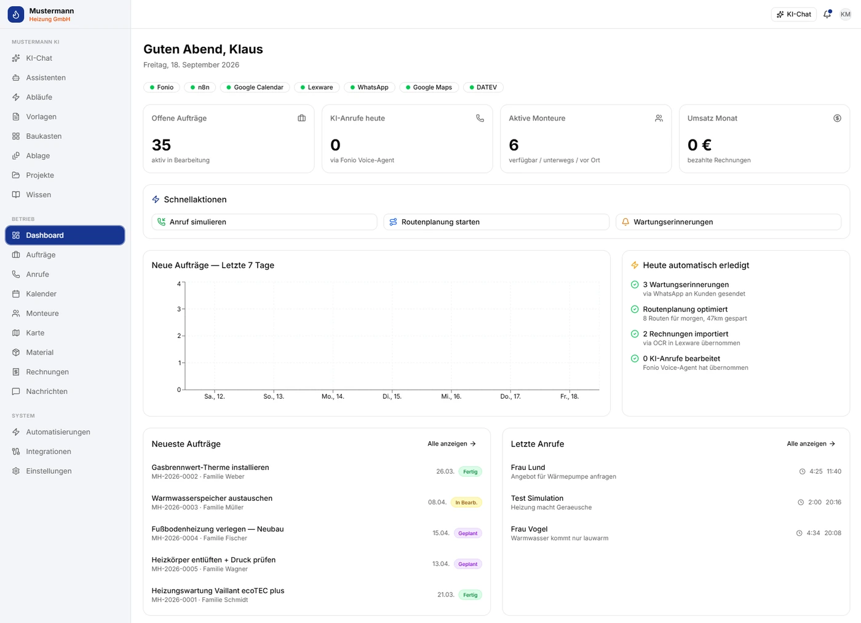
Task: Open order Warmwasserspeicher austauschen
Action: tap(317, 503)
